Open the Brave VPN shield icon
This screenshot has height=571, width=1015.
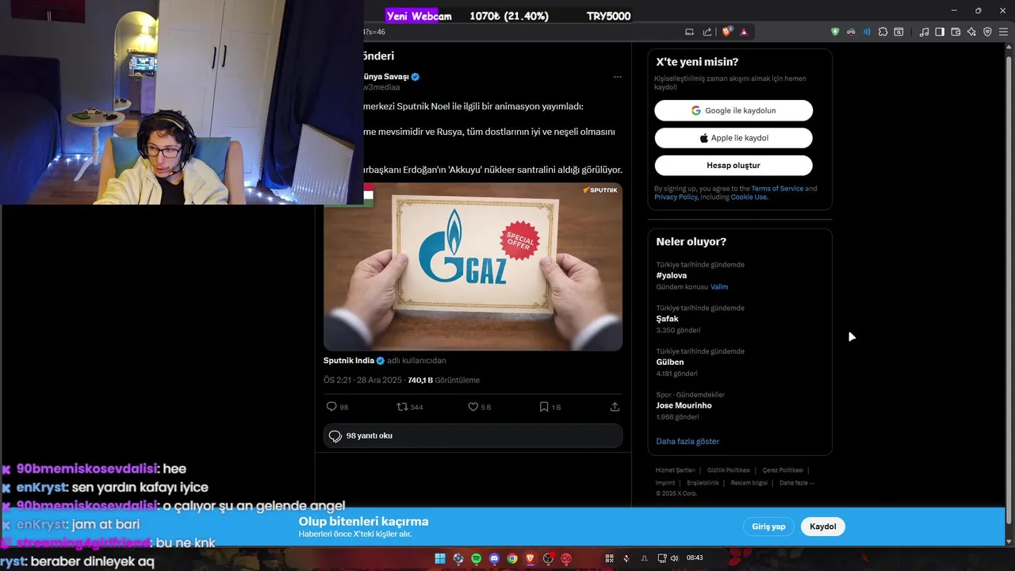(x=987, y=32)
